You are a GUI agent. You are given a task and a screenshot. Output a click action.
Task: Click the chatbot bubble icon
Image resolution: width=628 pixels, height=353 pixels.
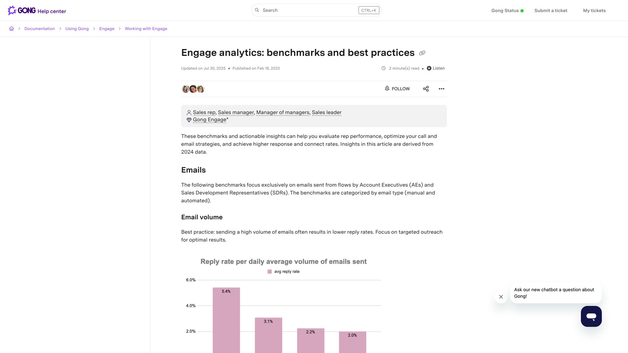(591, 316)
